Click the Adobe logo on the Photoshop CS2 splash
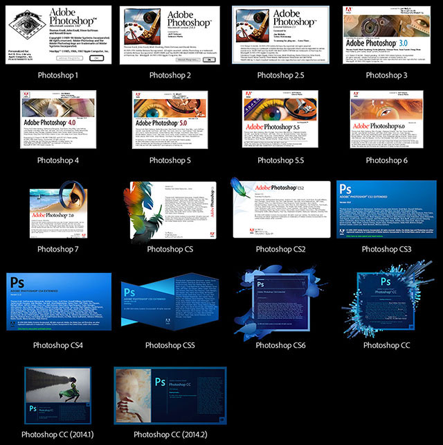443x445 pixels. pyautogui.click(x=251, y=231)
